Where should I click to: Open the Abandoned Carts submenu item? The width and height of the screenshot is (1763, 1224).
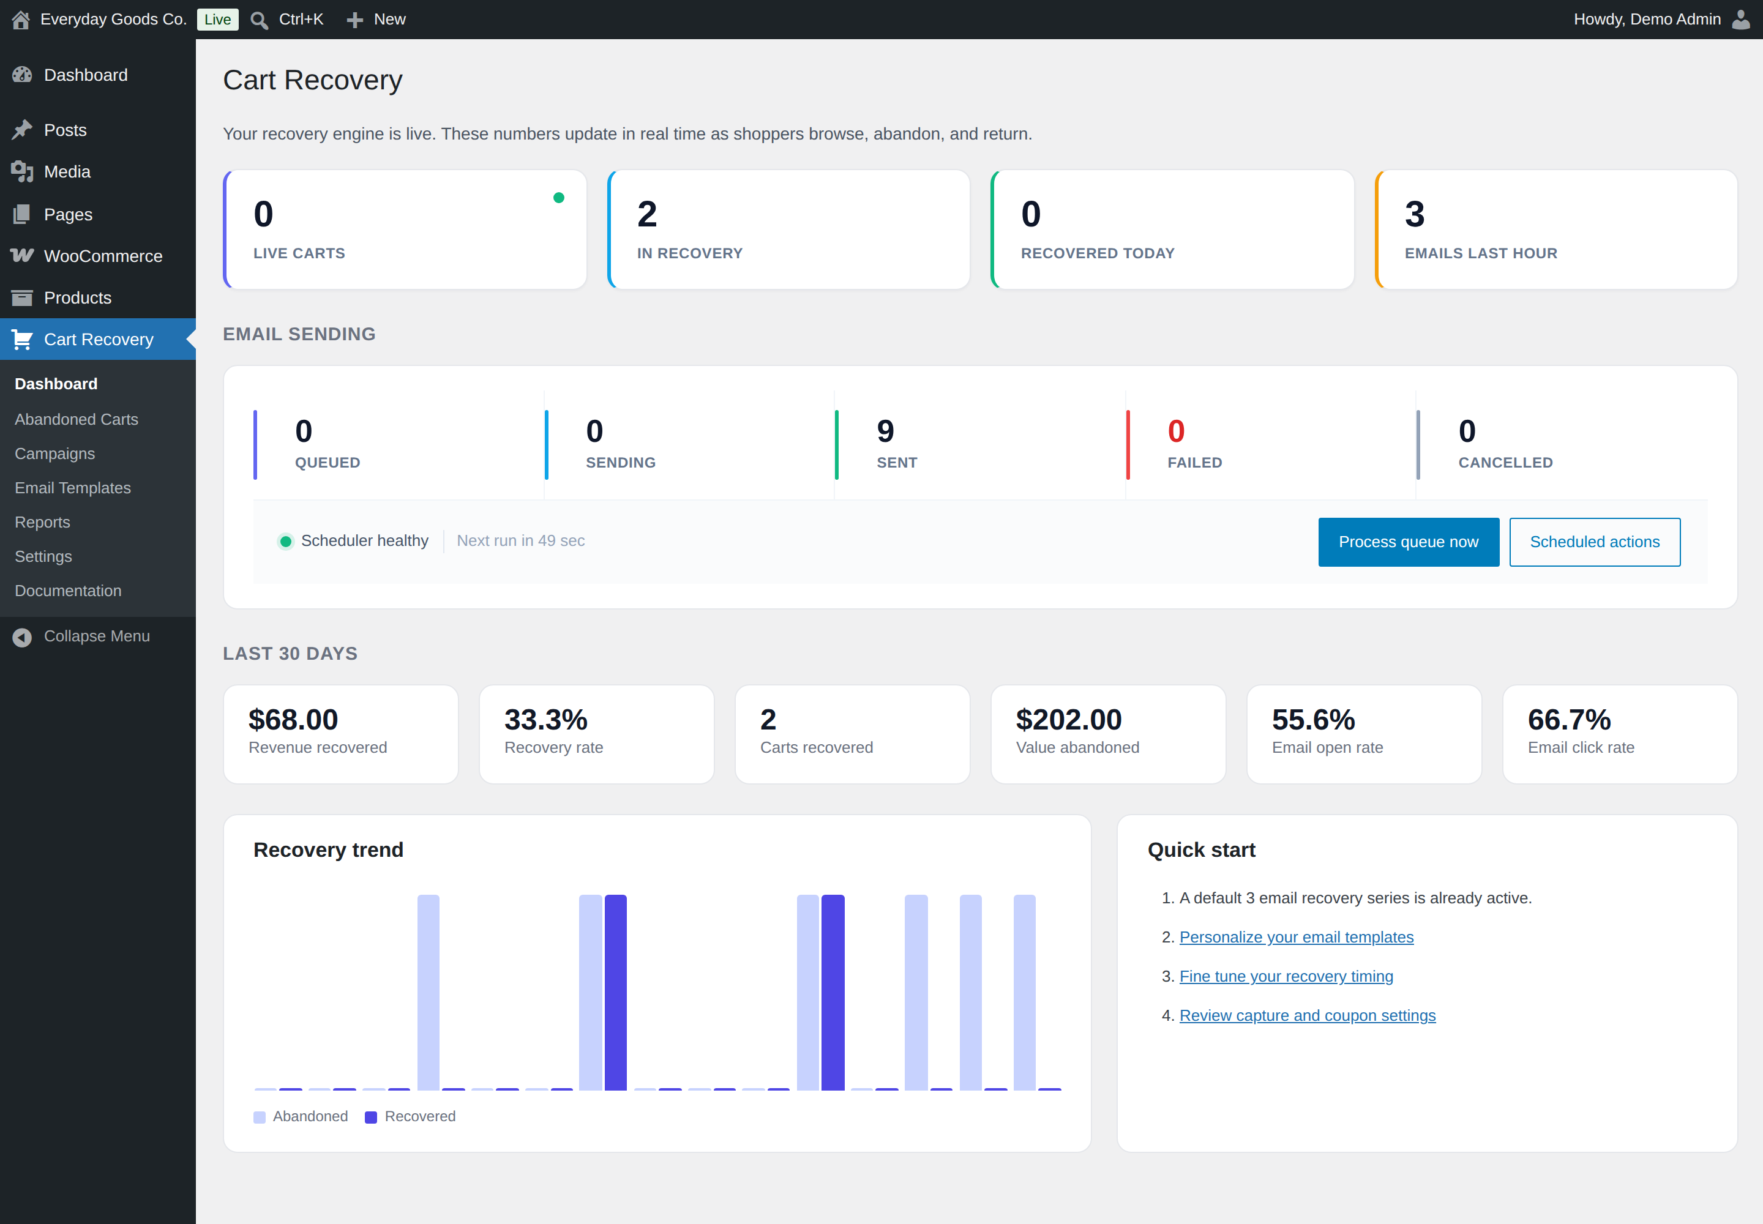(x=77, y=419)
